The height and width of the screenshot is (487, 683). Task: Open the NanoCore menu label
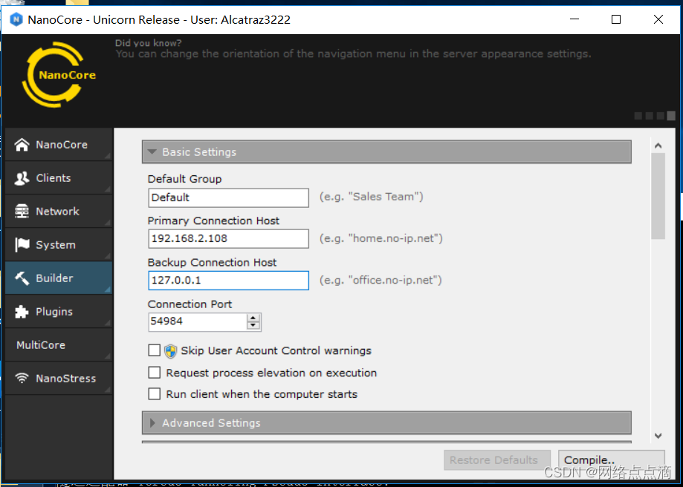coord(62,145)
